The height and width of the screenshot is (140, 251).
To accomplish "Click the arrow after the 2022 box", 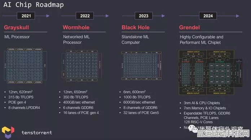I will (107, 16).
